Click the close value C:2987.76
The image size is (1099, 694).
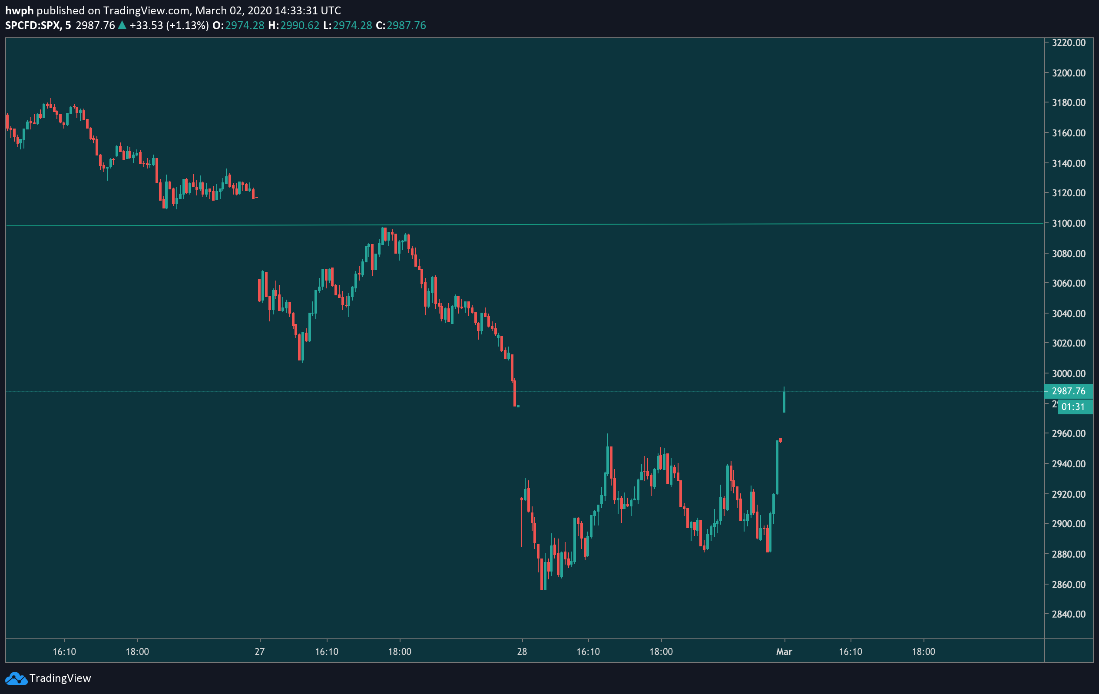401,26
